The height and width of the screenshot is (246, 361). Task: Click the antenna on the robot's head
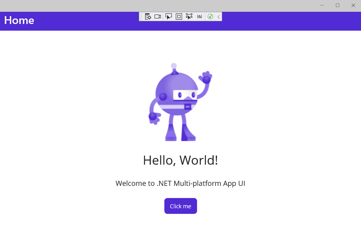[174, 68]
